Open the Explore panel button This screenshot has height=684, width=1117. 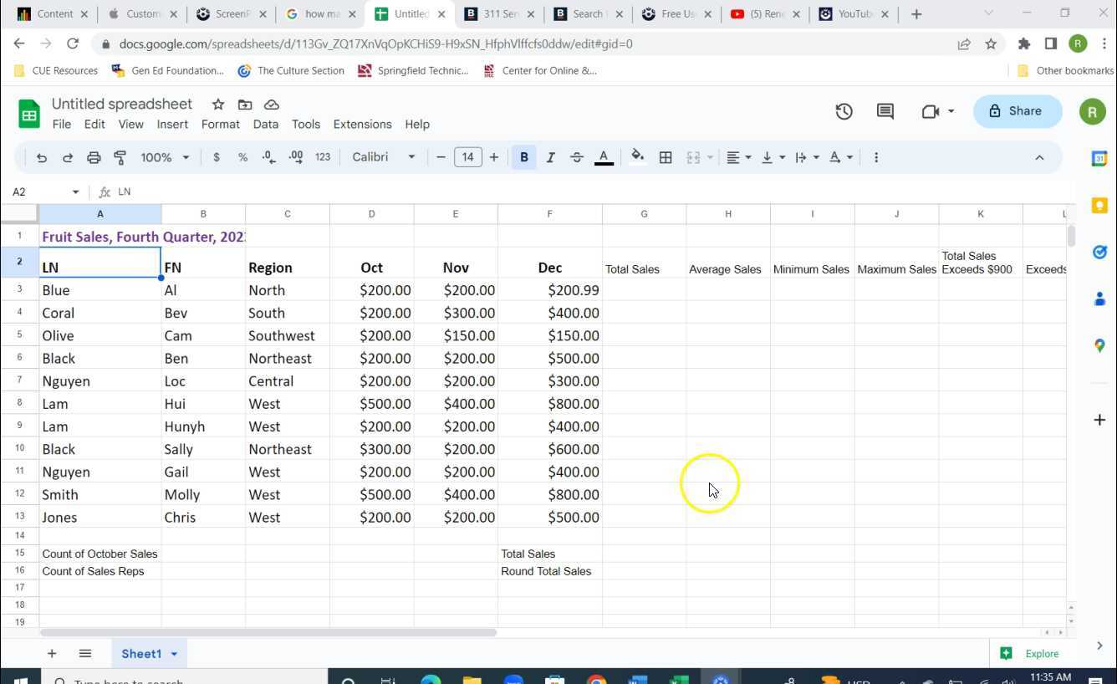click(x=1030, y=654)
